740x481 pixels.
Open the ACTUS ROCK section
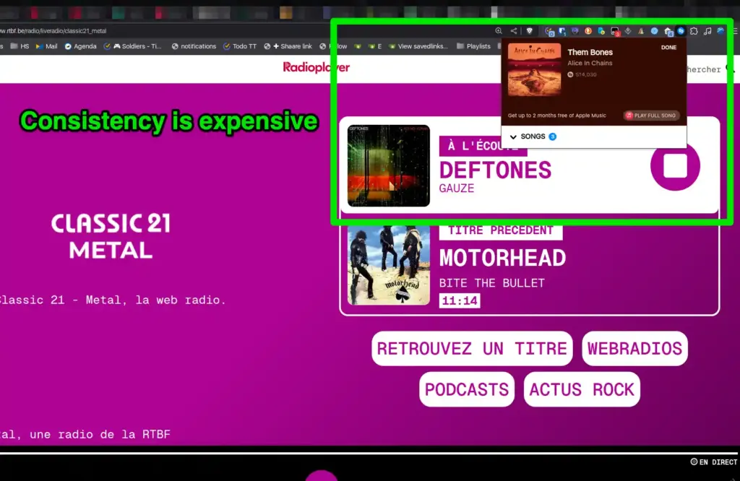point(582,389)
